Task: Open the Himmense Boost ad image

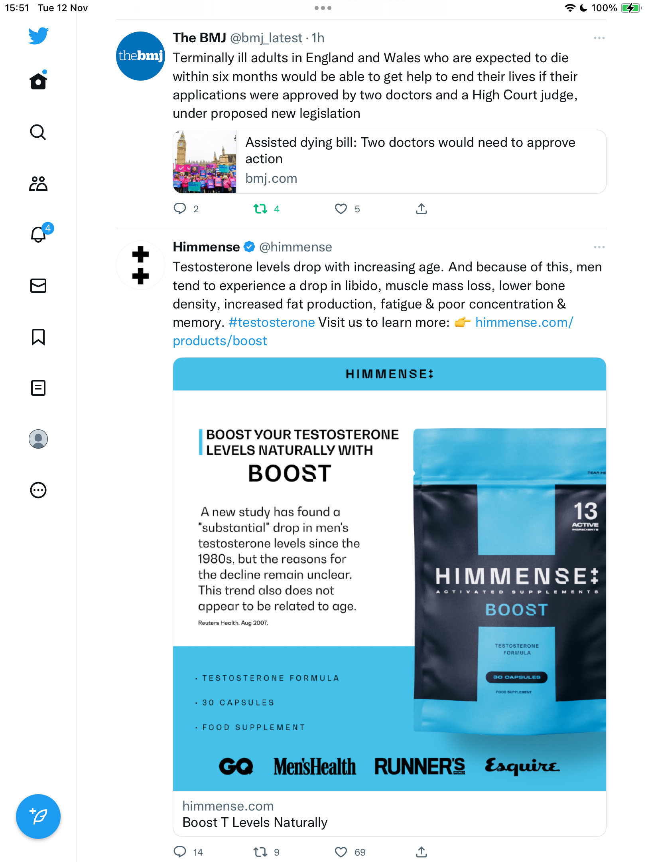Action: 389,574
